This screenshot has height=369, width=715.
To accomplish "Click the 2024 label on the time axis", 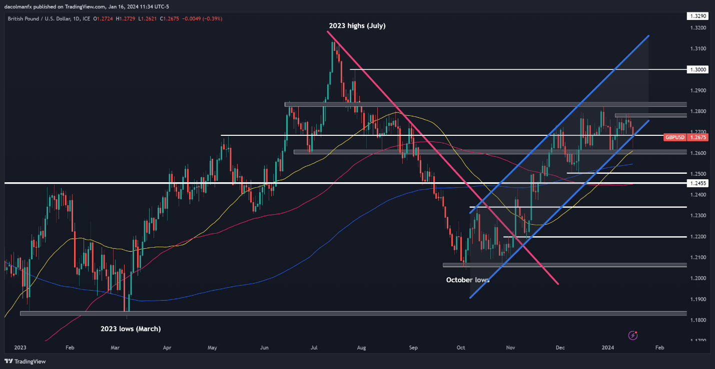I will coord(608,347).
